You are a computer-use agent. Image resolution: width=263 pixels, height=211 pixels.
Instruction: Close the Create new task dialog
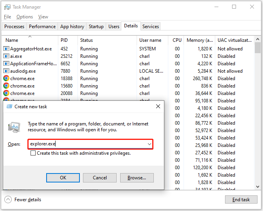(158, 106)
